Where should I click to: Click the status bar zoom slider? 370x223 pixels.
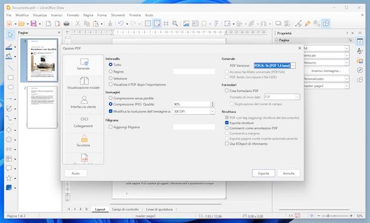[335, 216]
